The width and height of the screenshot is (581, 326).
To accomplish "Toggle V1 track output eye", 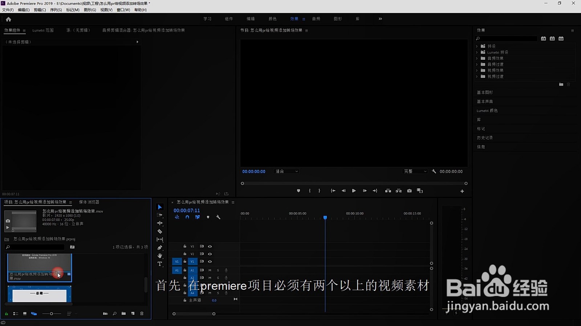I will click(x=210, y=262).
